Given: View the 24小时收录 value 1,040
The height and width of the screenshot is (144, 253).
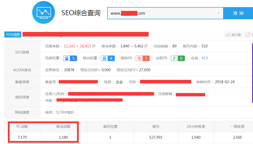Looking at the screenshot, I should coord(196,137).
